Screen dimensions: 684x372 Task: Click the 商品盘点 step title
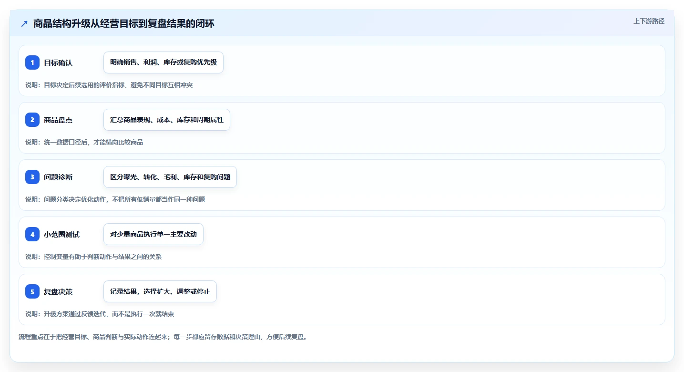point(58,120)
